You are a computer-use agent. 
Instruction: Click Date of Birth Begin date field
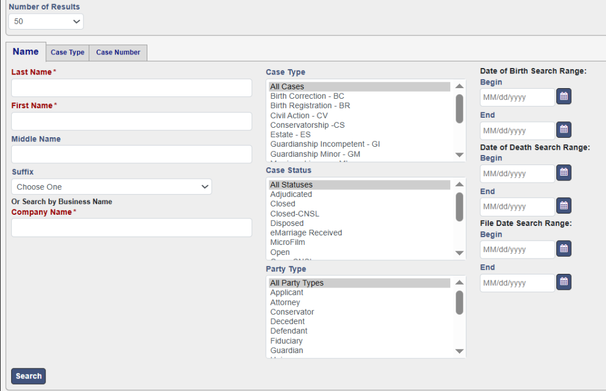(517, 97)
